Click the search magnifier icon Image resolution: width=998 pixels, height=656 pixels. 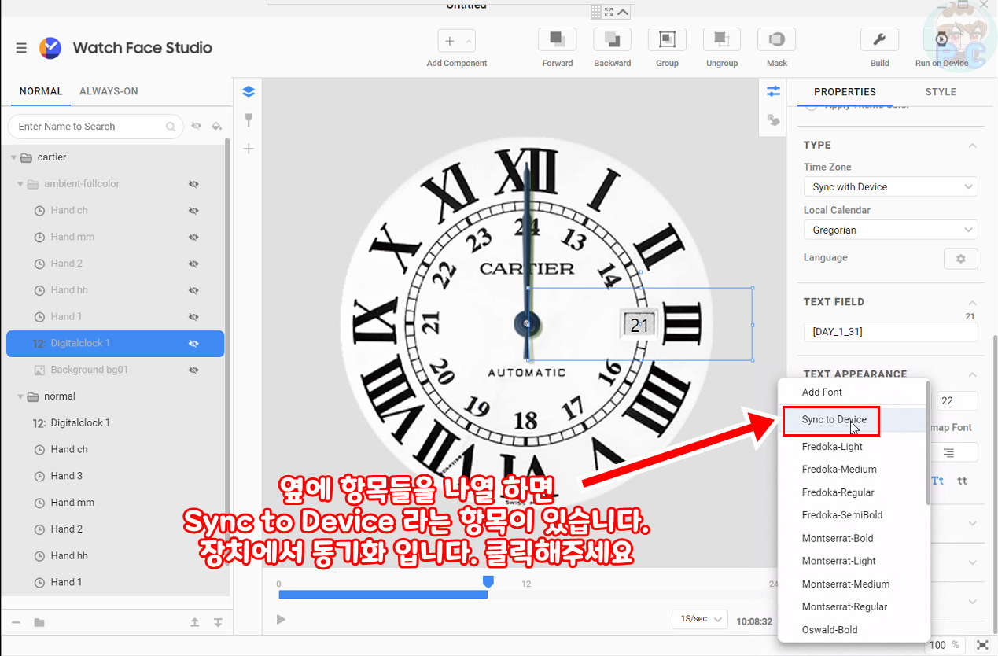[171, 127]
